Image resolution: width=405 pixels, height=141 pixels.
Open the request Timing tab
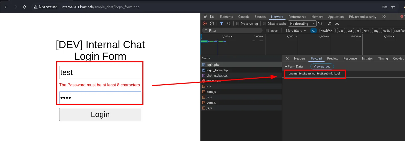click(383, 59)
